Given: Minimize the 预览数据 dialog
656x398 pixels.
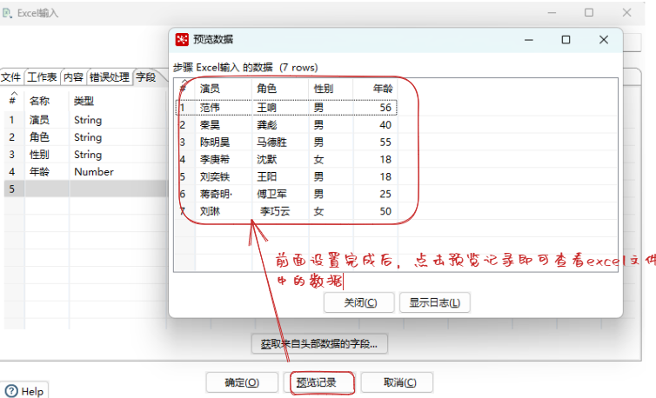Looking at the screenshot, I should coord(529,40).
